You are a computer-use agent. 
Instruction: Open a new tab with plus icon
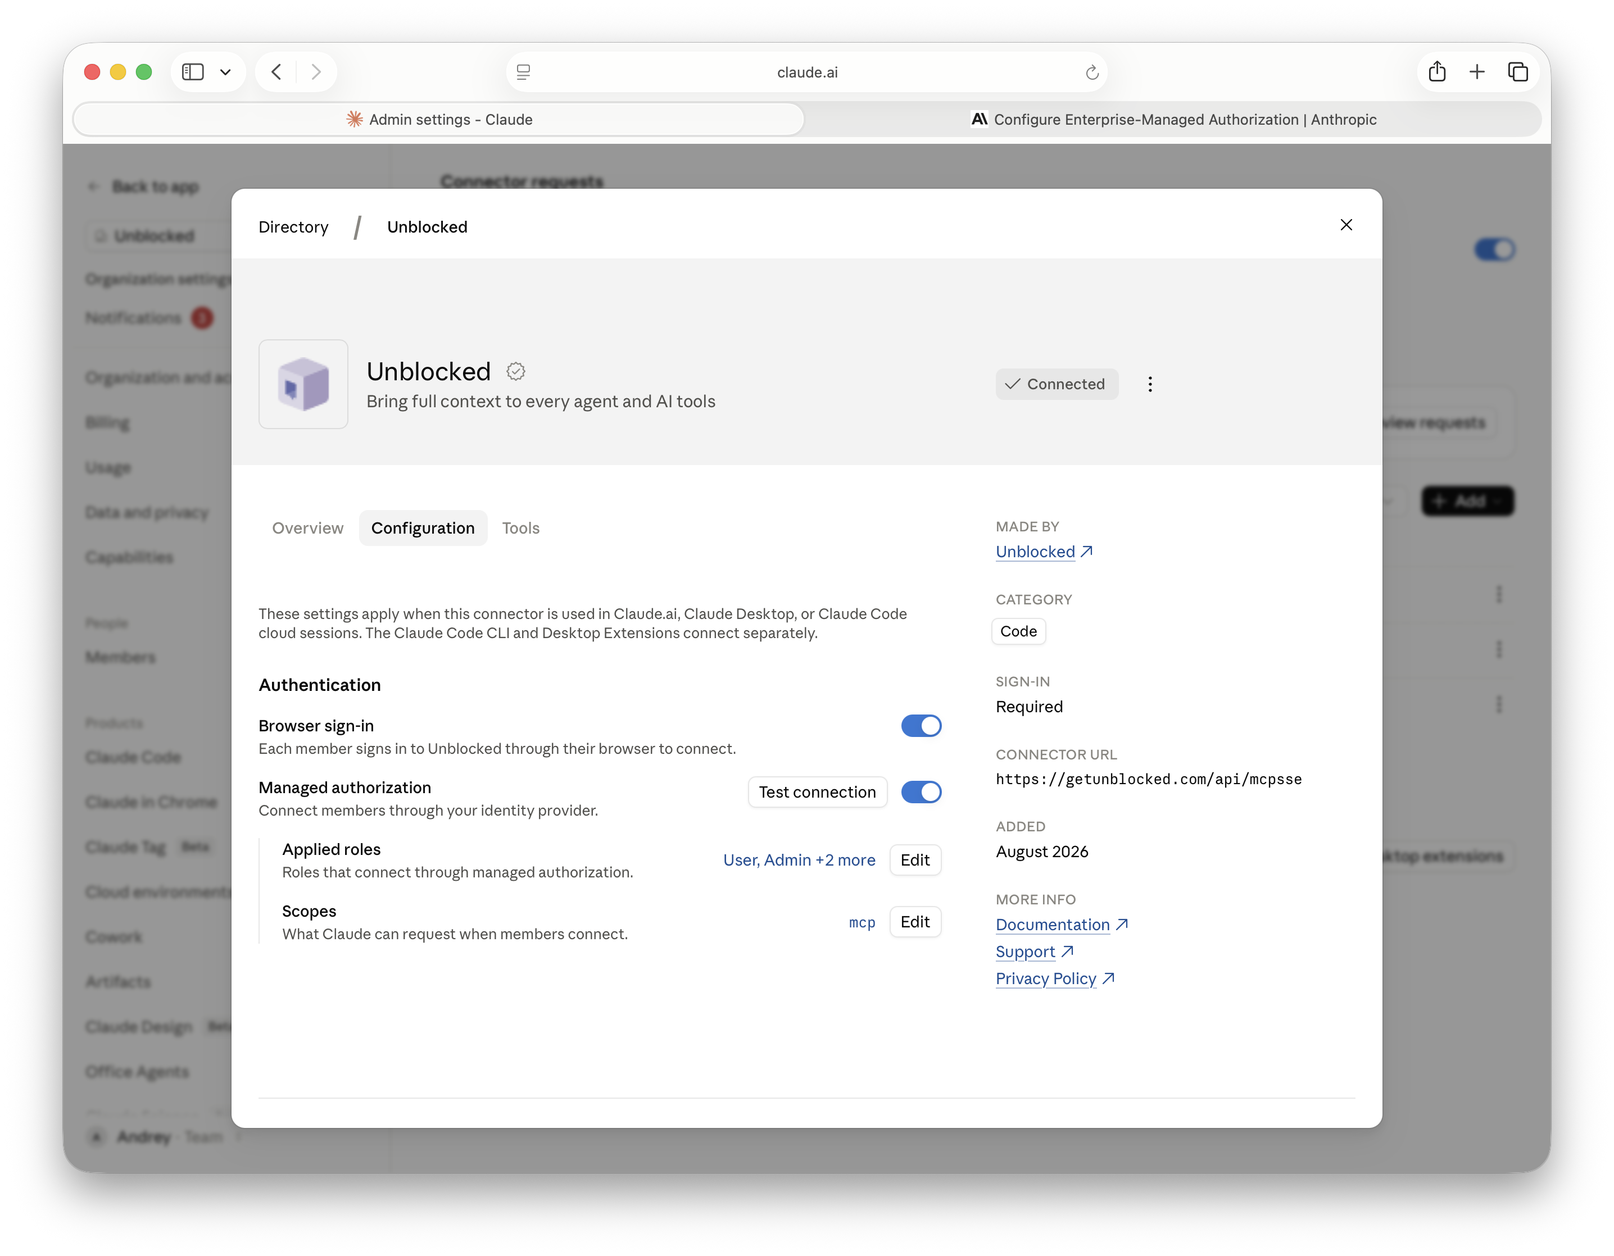1476,71
